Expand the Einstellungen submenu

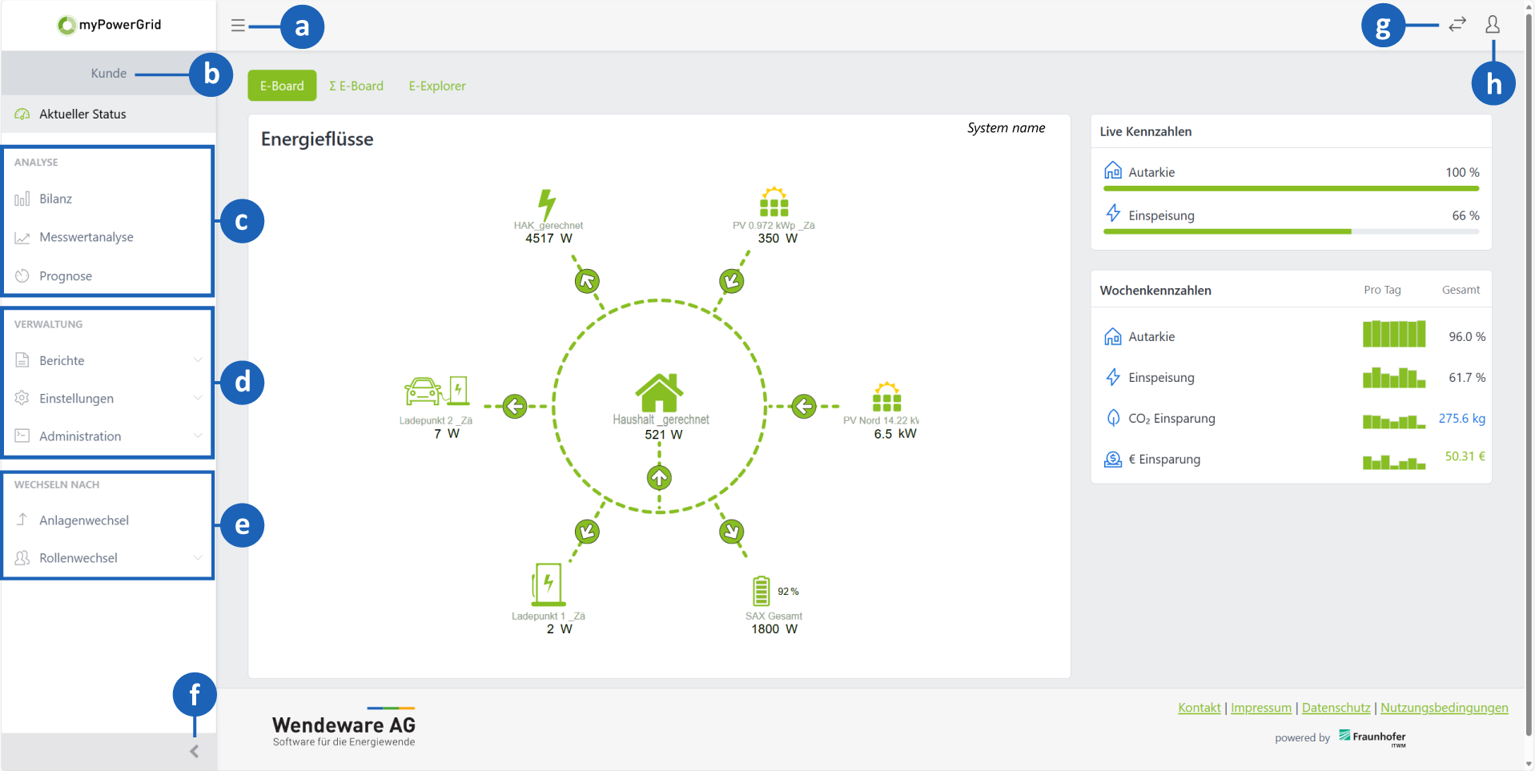(197, 398)
